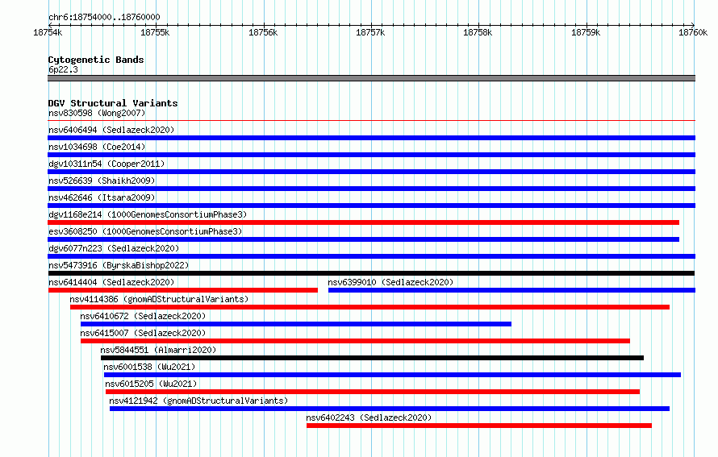The width and height of the screenshot is (718, 457).
Task: Select the esv3608250 1000Genomes label
Action: coord(145,231)
